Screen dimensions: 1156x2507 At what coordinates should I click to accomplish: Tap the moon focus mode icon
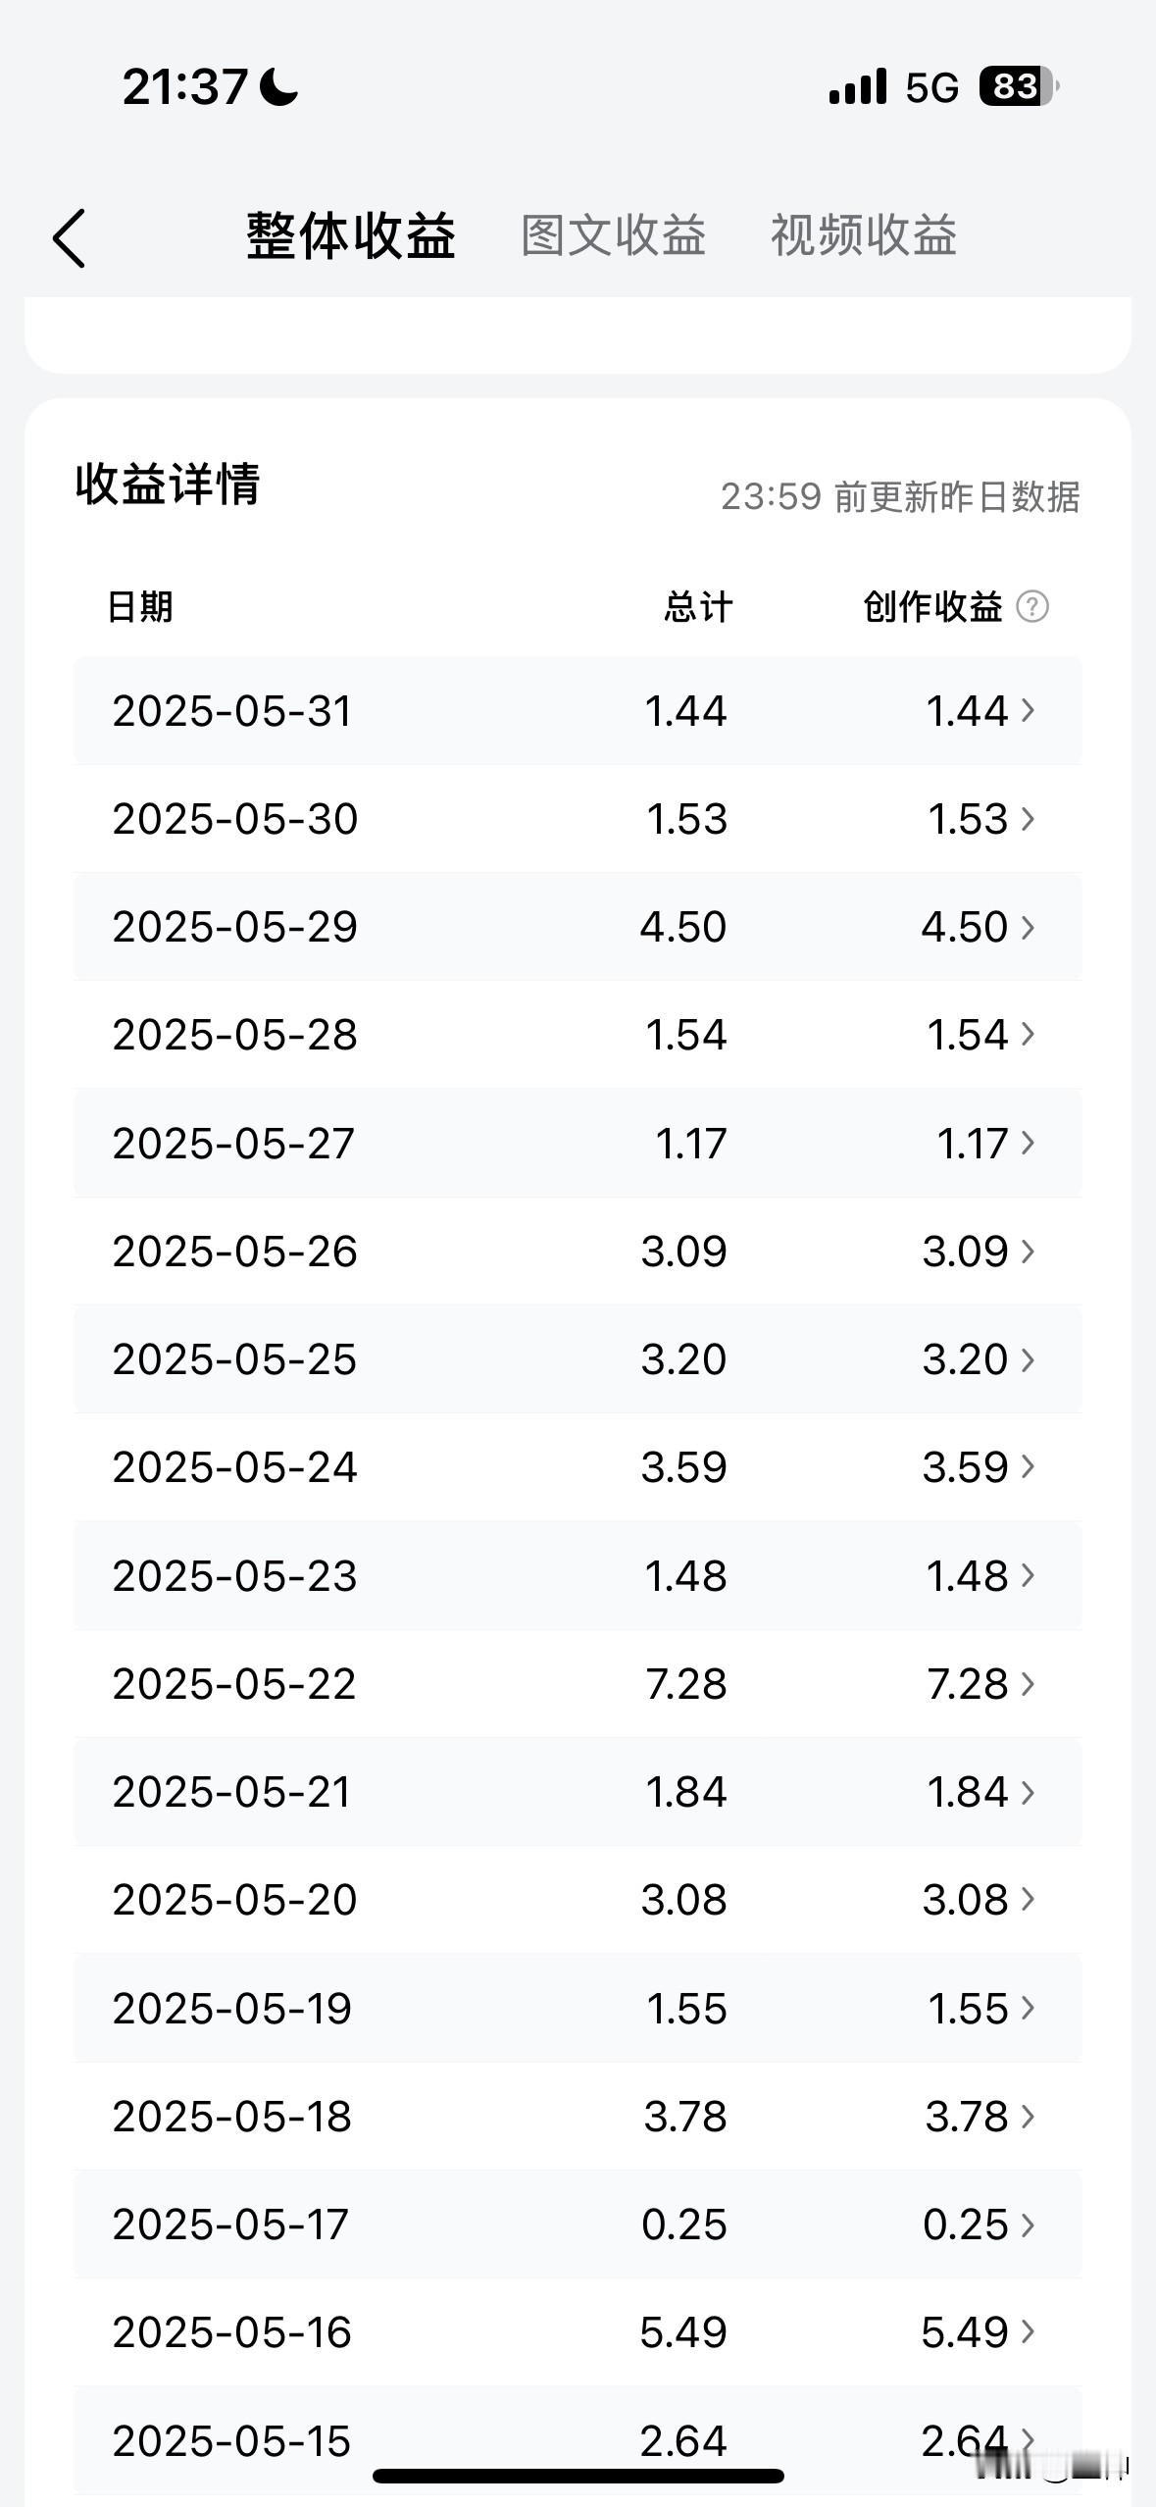pos(278,86)
